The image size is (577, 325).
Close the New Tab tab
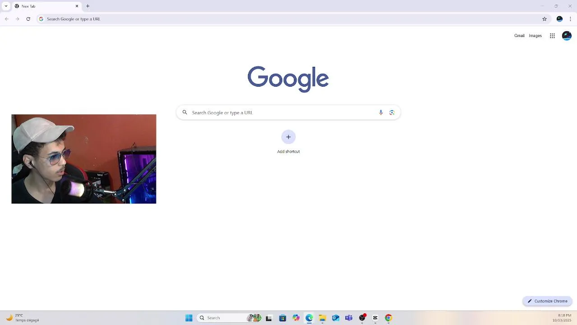coord(77,6)
